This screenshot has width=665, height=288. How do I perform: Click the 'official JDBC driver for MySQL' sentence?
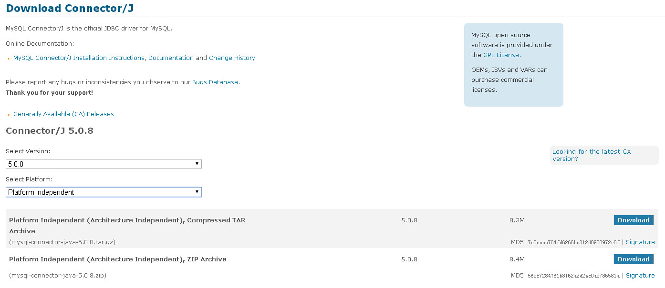click(x=89, y=29)
